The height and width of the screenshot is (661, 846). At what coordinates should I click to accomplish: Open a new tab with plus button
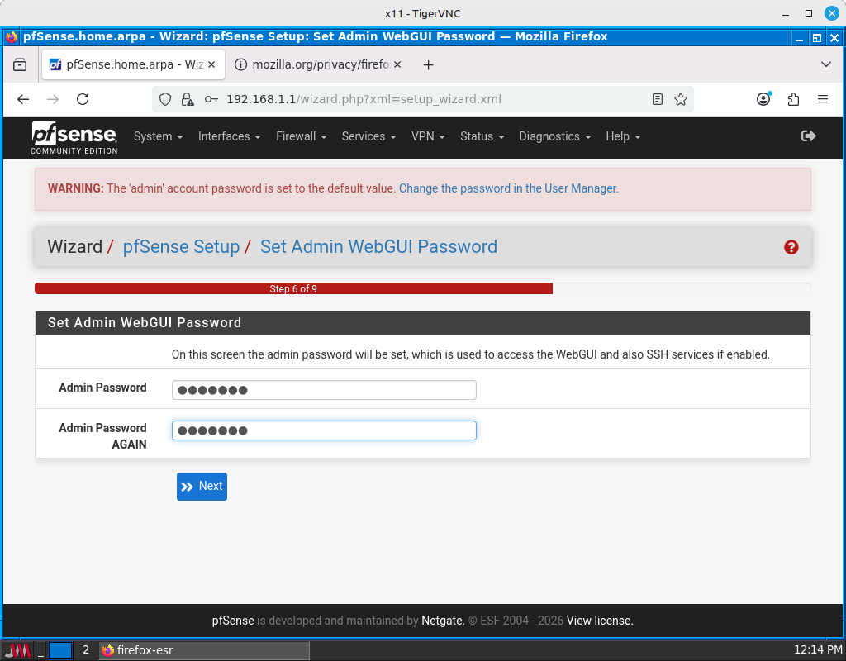(428, 64)
